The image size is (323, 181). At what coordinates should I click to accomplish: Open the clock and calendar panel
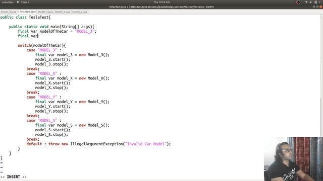161,2
